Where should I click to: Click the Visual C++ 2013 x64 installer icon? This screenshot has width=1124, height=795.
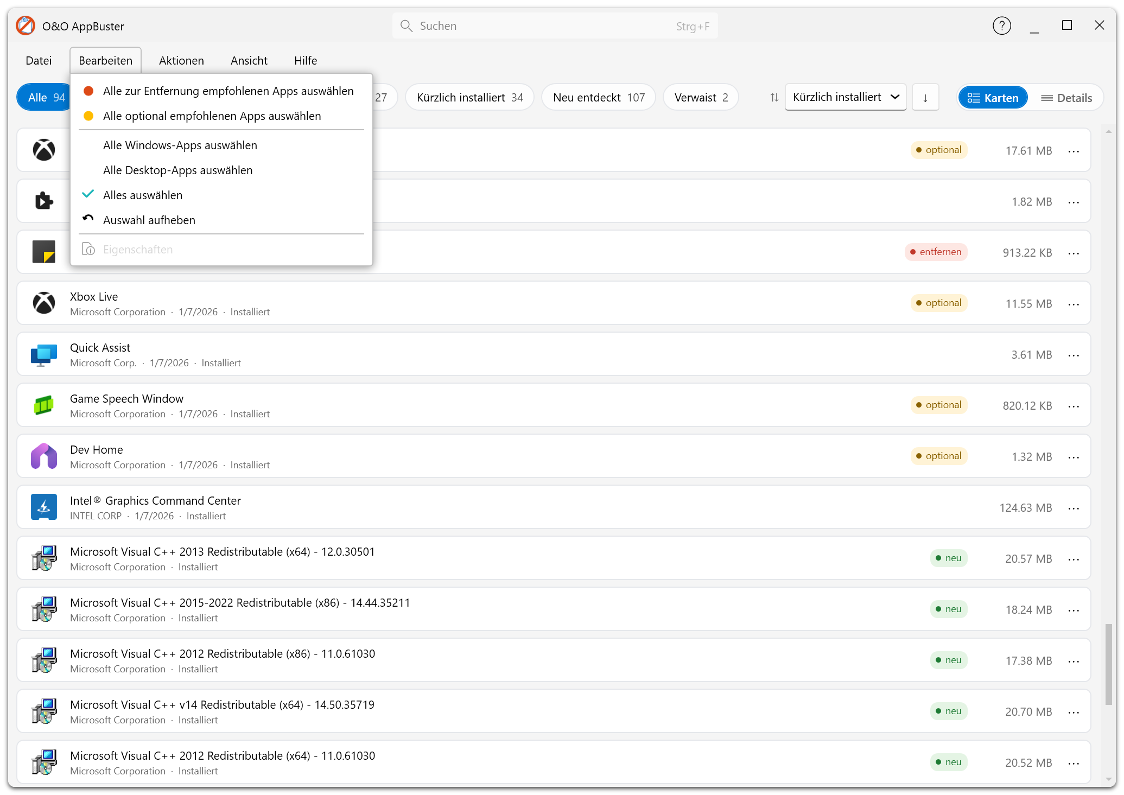[44, 558]
